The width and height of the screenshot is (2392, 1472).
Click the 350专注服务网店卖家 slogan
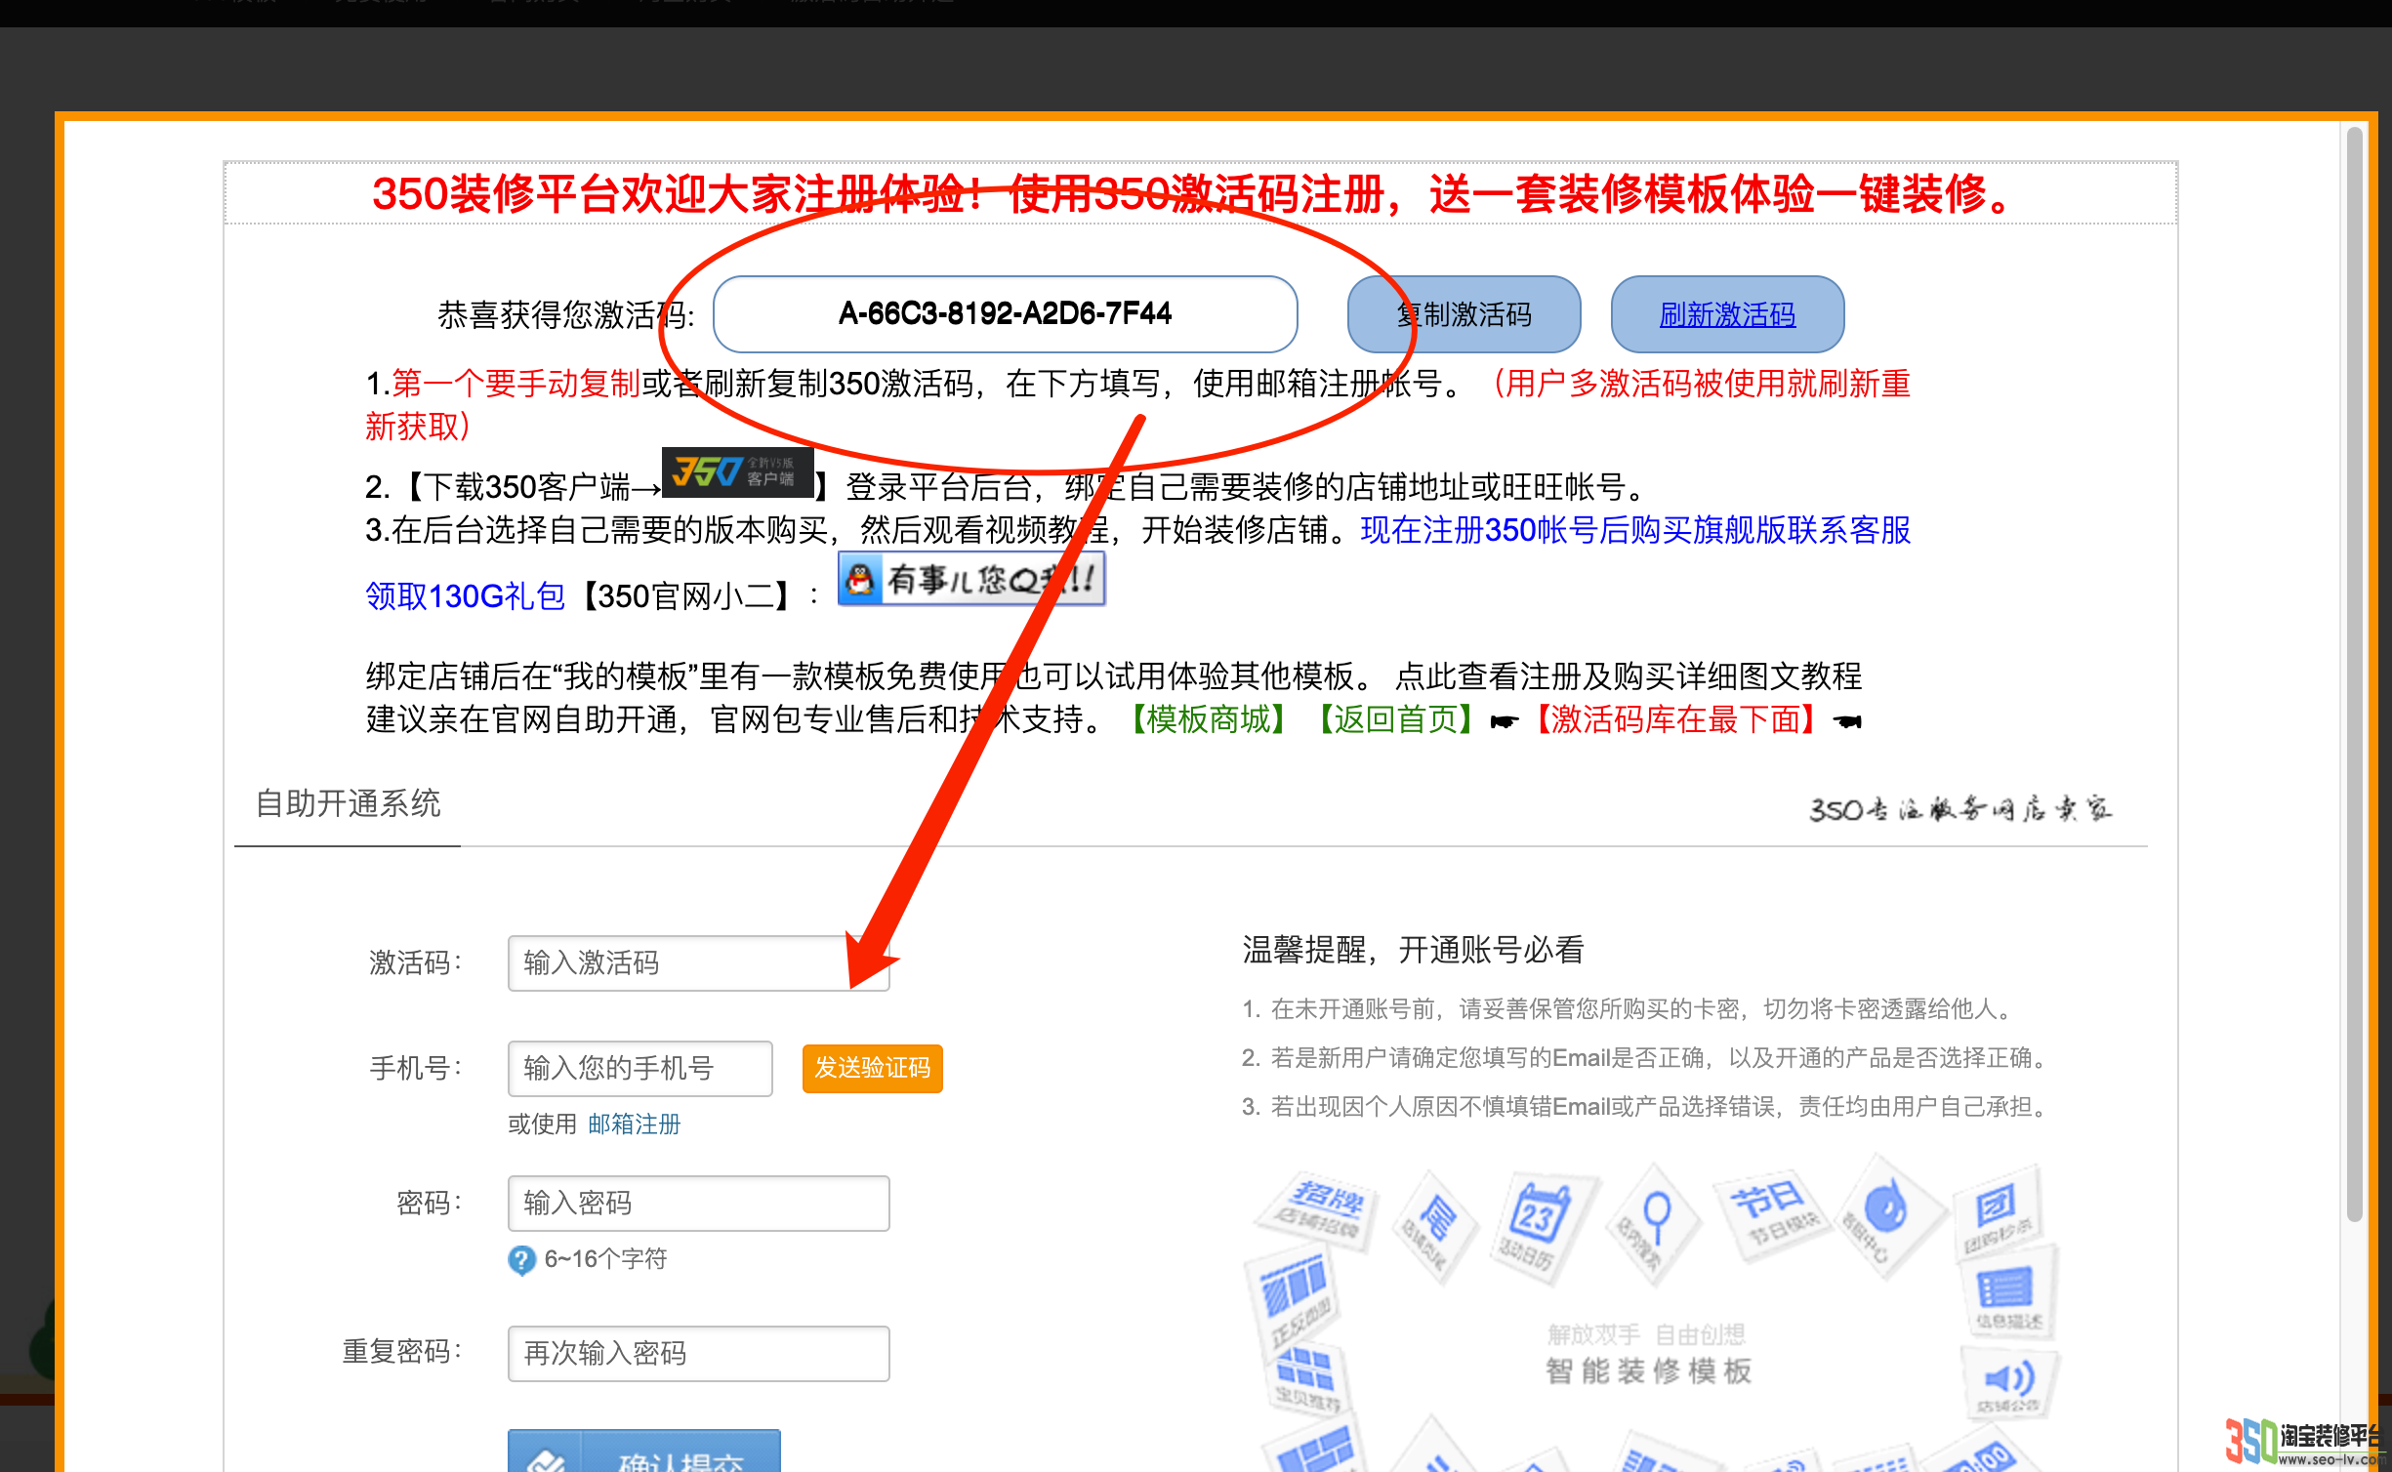1959,809
